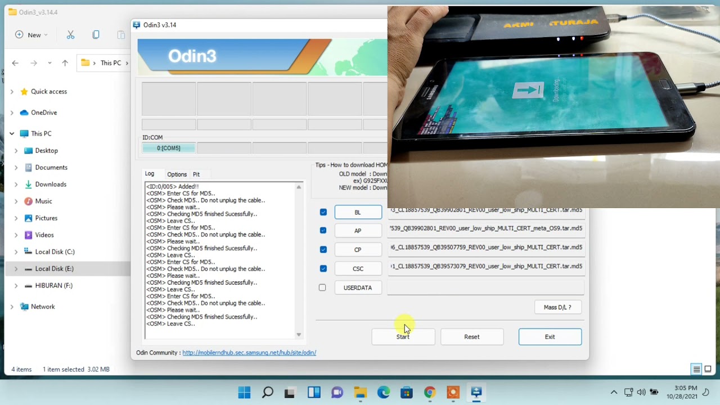
Task: Collapse This PC in the navigation pane
Action: click(12, 133)
